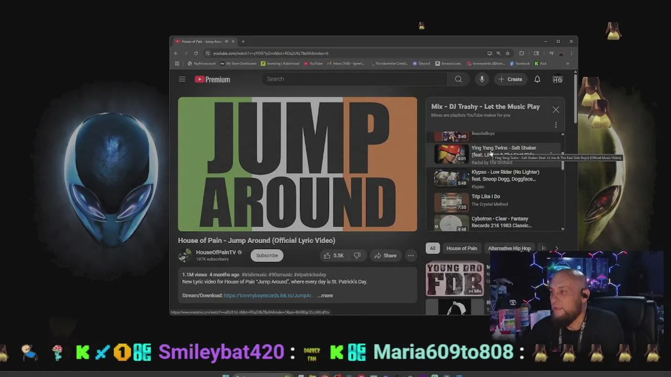Click HouseOfPainTV channel avatar
The width and height of the screenshot is (671, 377).
click(x=185, y=256)
